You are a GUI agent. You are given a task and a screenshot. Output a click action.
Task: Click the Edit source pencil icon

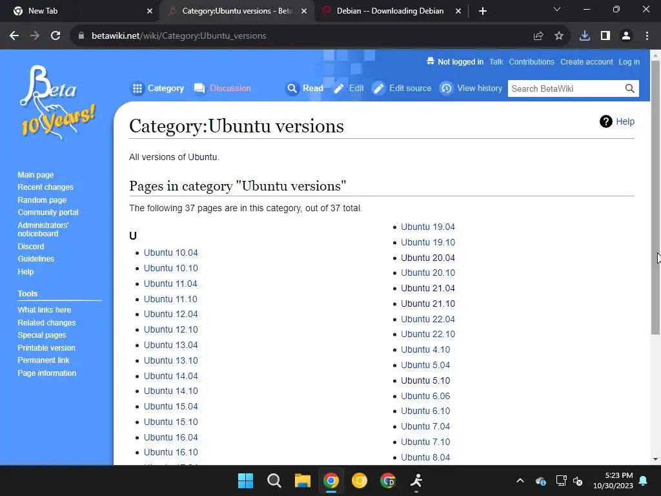[378, 88]
